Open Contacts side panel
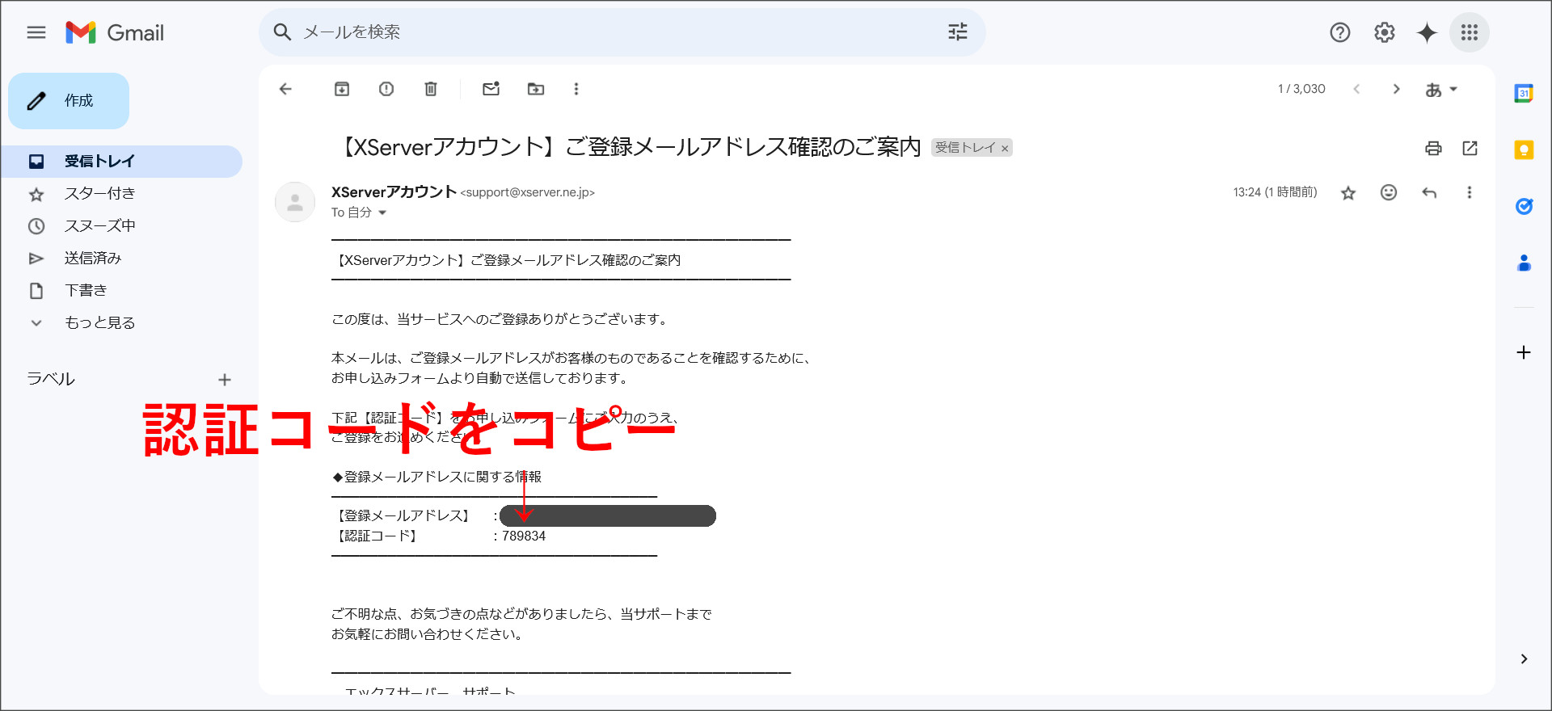 pyautogui.click(x=1524, y=263)
